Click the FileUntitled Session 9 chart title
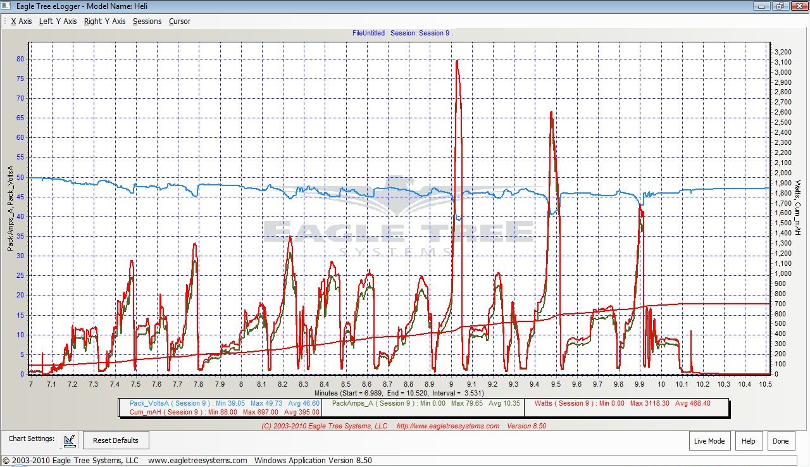 (402, 33)
